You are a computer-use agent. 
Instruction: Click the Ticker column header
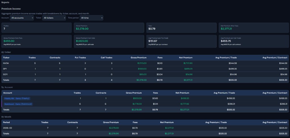coord(6,57)
